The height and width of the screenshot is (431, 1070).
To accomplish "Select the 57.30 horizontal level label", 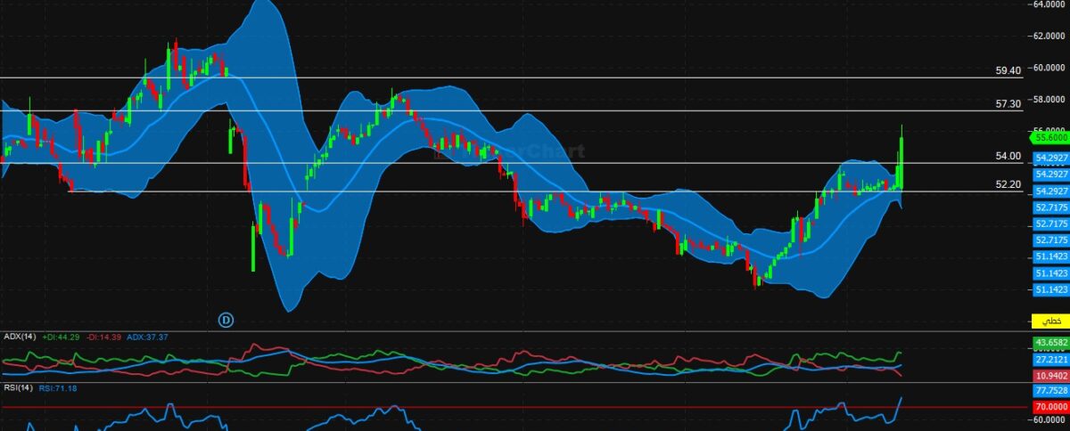I will click(x=1008, y=104).
